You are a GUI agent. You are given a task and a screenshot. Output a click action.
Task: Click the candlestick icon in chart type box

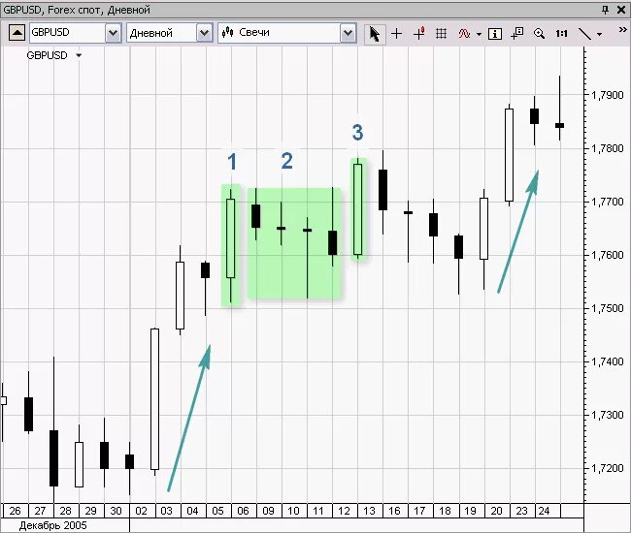228,33
